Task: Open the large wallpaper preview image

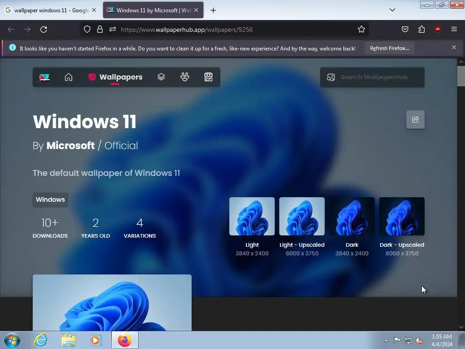Action: (x=112, y=303)
